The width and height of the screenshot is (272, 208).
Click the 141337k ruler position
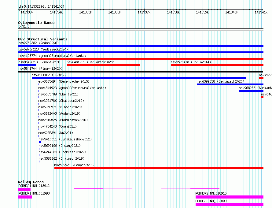[144, 12]
